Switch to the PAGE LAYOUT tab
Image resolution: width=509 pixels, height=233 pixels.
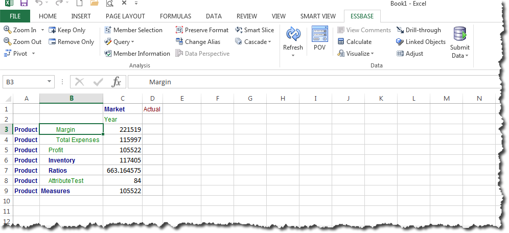pos(125,16)
